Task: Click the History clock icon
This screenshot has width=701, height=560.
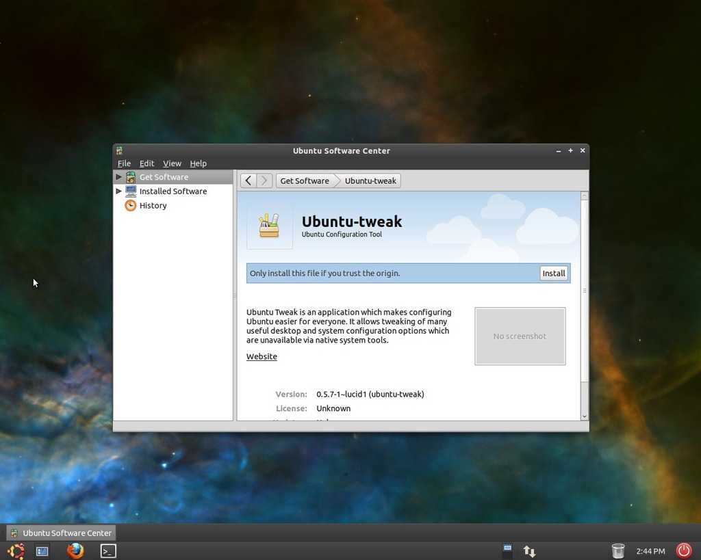Action: tap(131, 205)
